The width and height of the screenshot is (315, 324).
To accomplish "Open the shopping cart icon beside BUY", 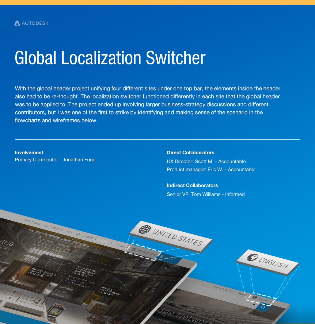I will pos(78,234).
